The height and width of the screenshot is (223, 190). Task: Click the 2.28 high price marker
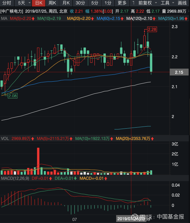click(152, 30)
